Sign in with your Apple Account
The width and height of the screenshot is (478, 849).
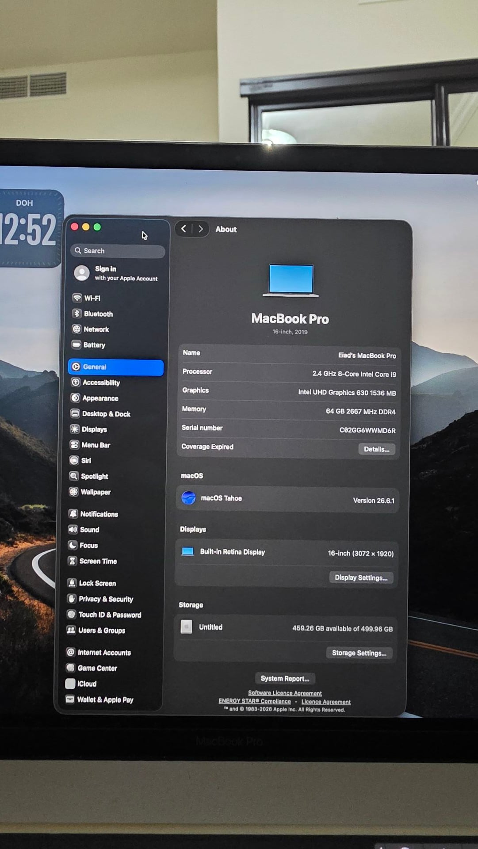coord(117,273)
